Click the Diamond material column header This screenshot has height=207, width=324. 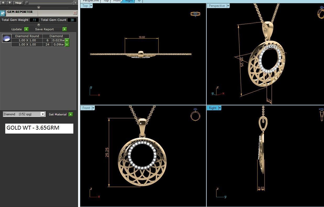coord(56,36)
